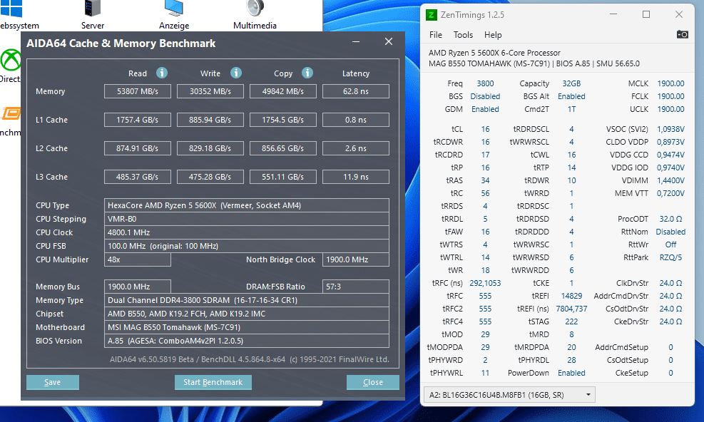
Task: Click Memory Read value 53807 MB/s
Action: 138,91
